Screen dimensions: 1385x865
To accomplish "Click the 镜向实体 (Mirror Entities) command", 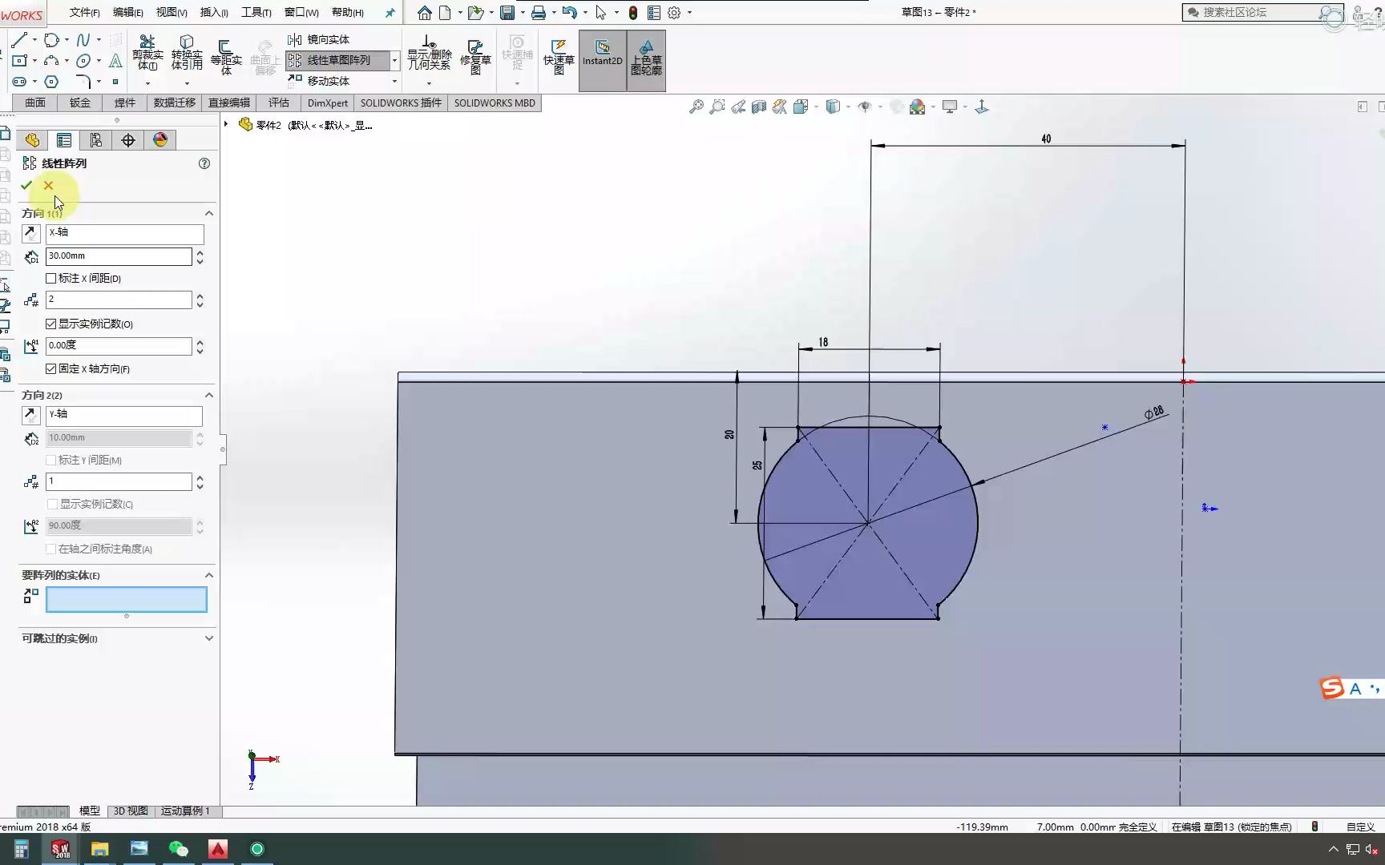I will point(329,38).
